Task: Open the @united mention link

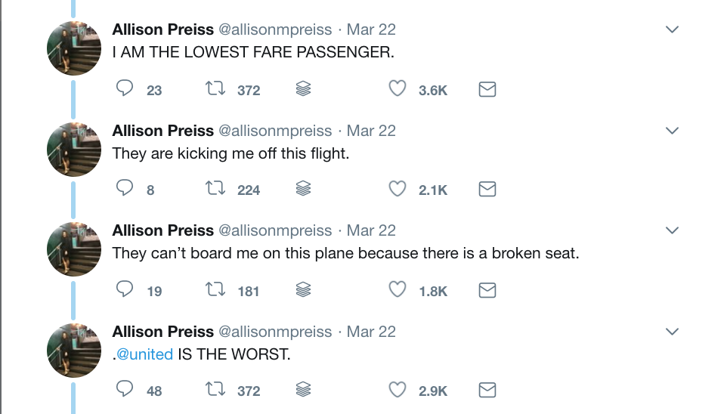Action: tap(144, 354)
